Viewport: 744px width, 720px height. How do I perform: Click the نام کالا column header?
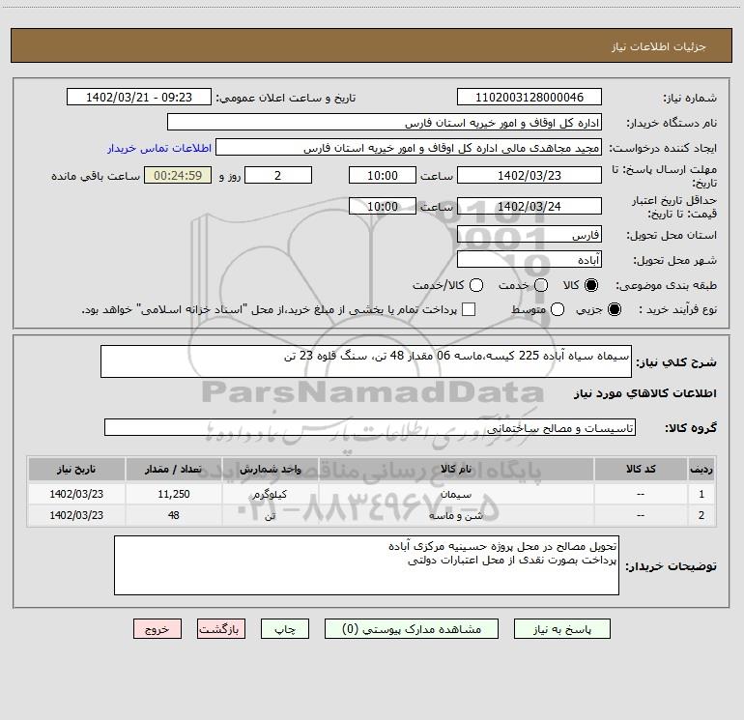tap(456, 469)
